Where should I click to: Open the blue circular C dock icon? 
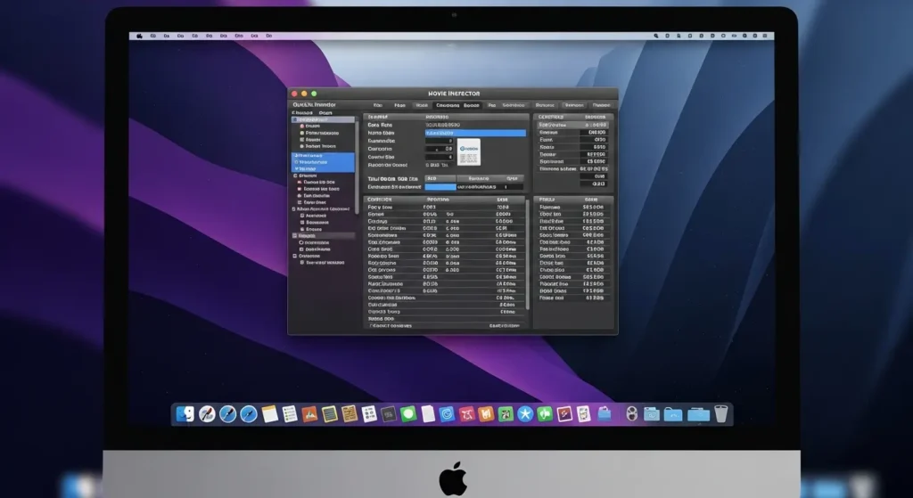point(448,413)
